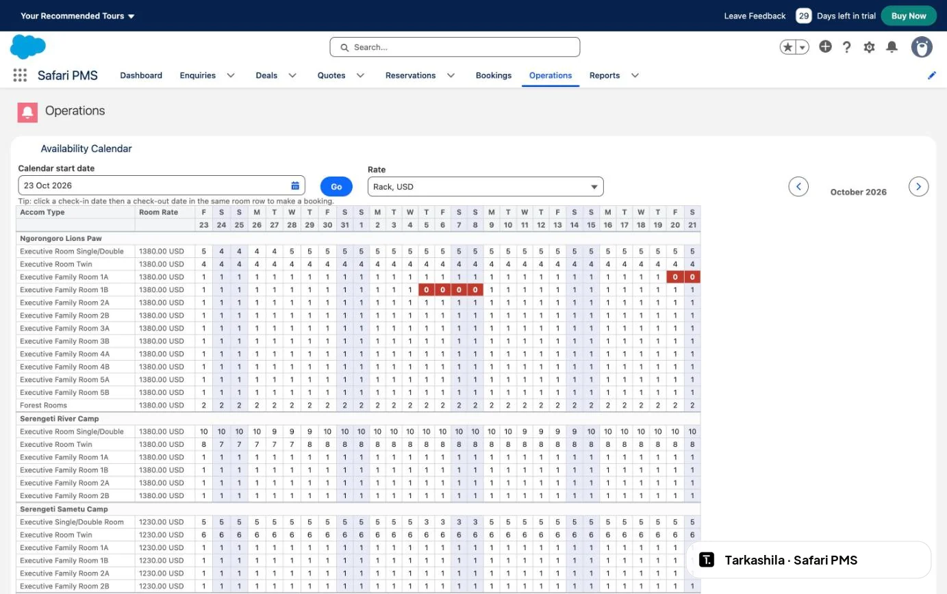View notifications bell icon
This screenshot has height=594, width=947.
(x=892, y=47)
